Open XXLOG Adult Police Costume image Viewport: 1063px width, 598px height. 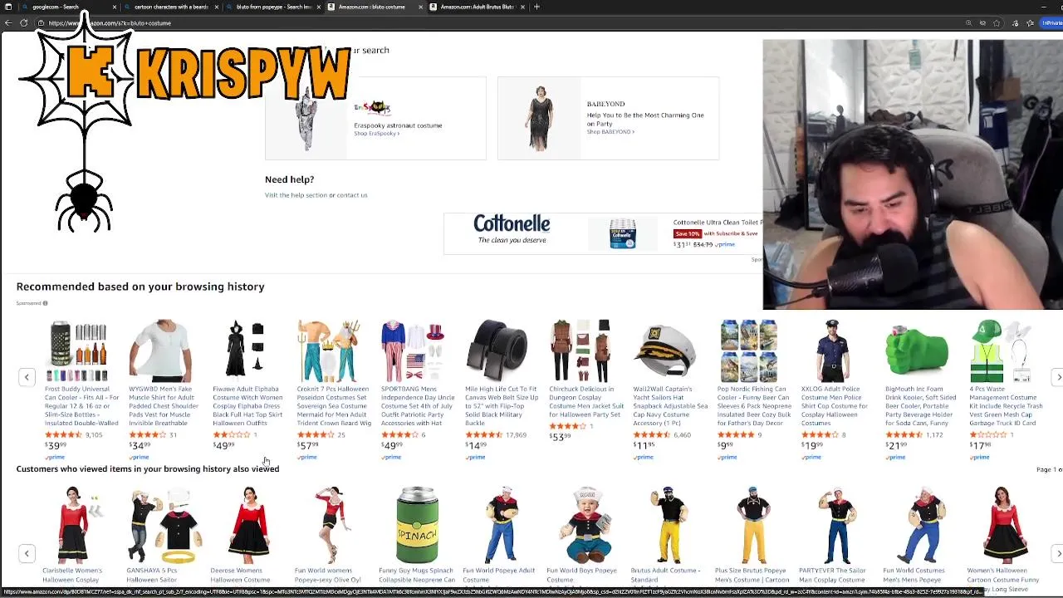coord(832,350)
